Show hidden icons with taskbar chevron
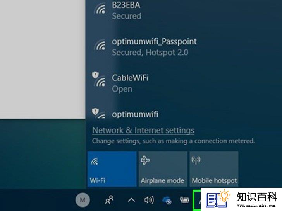The width and height of the screenshot is (282, 211). coord(131,200)
